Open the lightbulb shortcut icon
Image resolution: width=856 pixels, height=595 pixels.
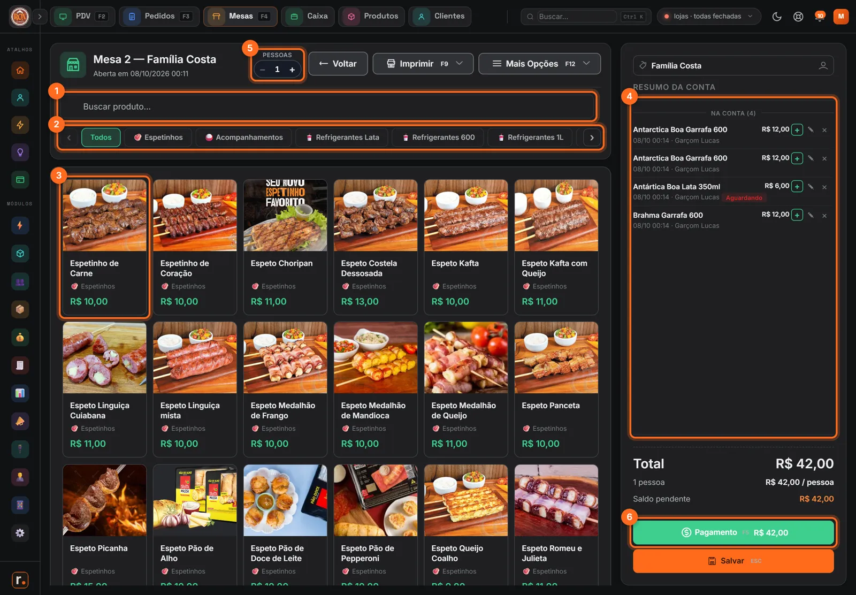20,152
